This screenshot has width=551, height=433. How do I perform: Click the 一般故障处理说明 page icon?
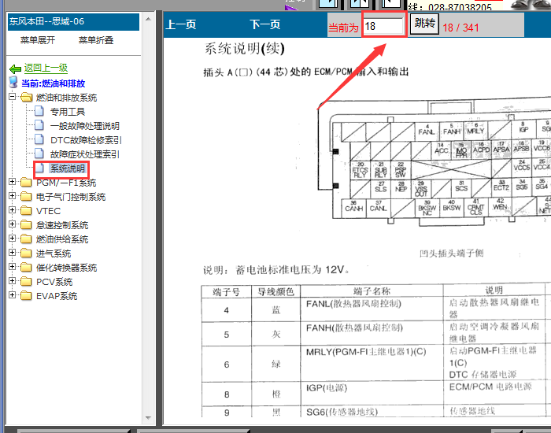click(39, 125)
